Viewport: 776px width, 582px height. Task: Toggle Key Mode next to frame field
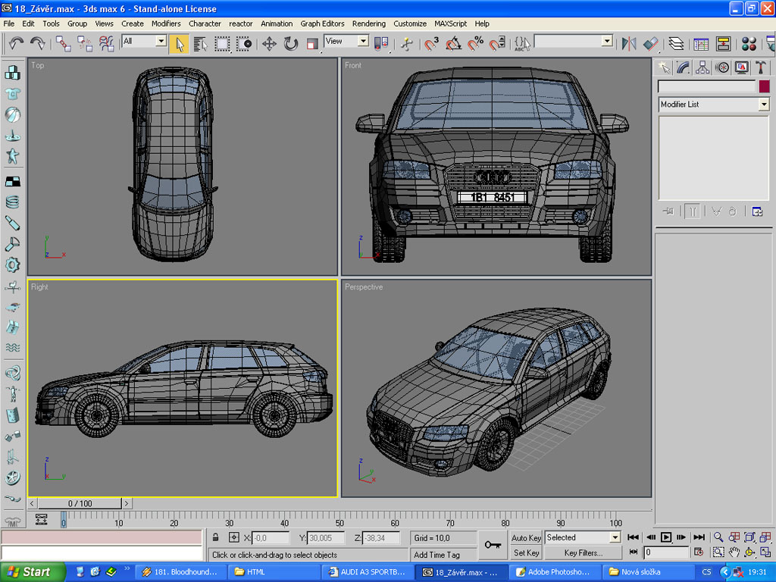(634, 552)
